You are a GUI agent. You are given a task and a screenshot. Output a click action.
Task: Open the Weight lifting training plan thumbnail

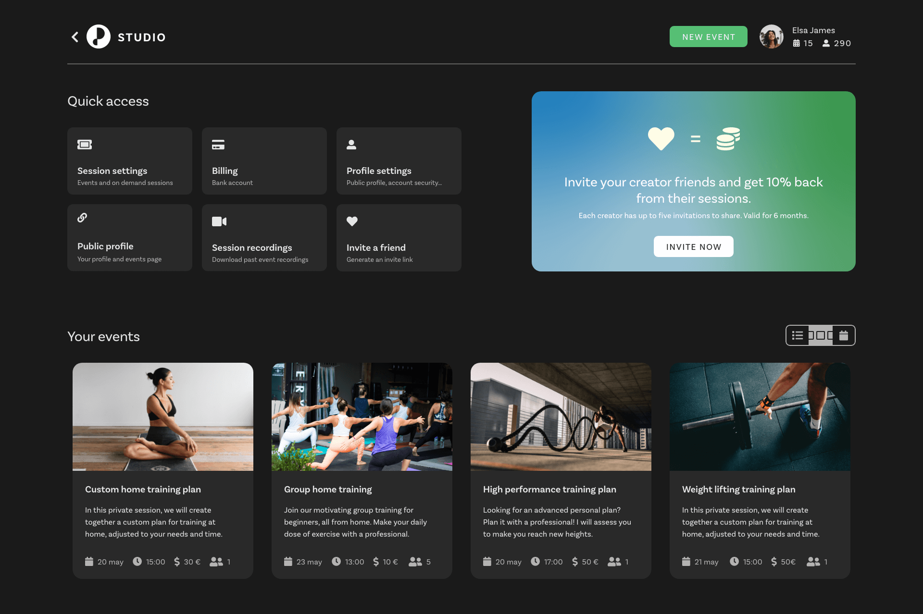pyautogui.click(x=760, y=416)
